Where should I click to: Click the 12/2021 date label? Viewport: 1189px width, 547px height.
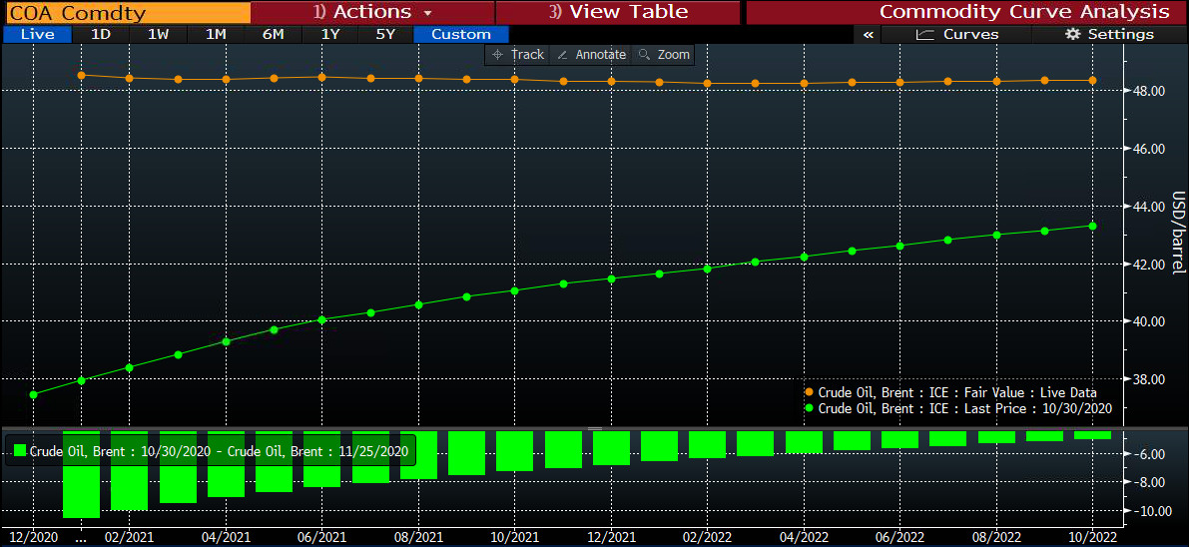(611, 537)
